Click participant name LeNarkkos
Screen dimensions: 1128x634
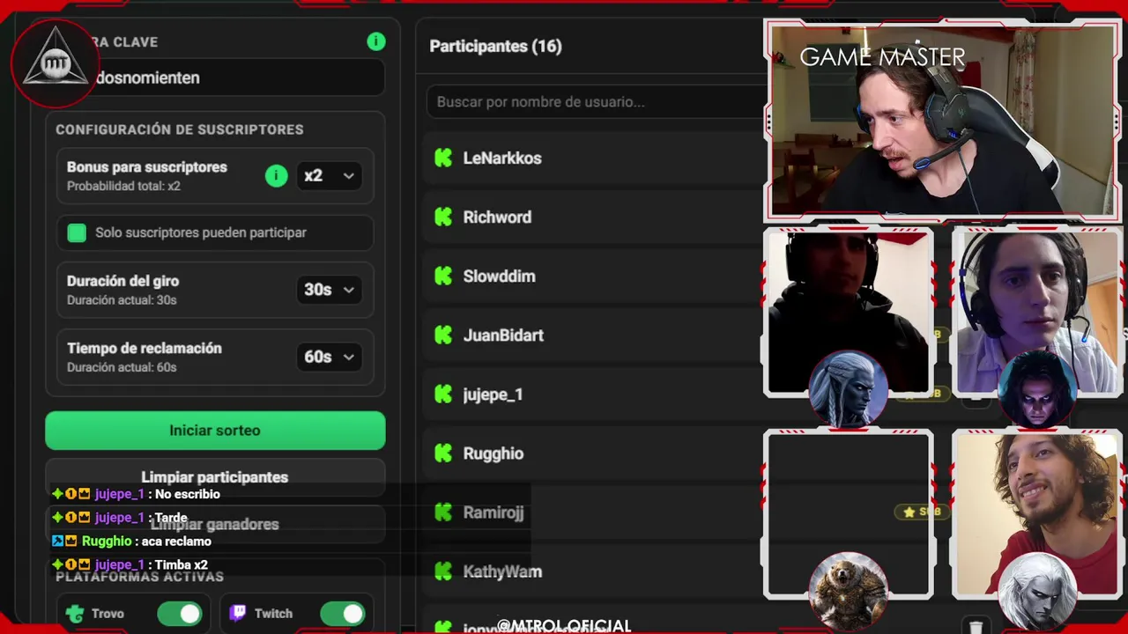coord(502,158)
